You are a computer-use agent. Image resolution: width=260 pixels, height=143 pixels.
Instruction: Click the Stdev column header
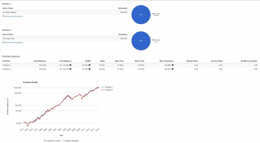[x=102, y=61]
